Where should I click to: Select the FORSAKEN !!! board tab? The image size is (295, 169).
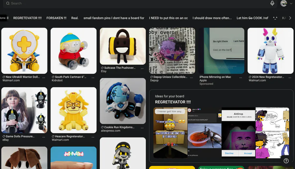coord(56,18)
